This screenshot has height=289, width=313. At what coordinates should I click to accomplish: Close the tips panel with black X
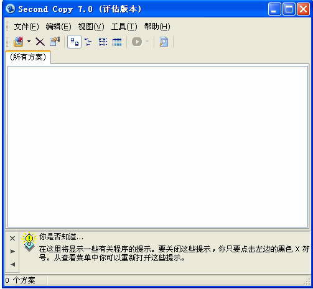tap(12, 239)
